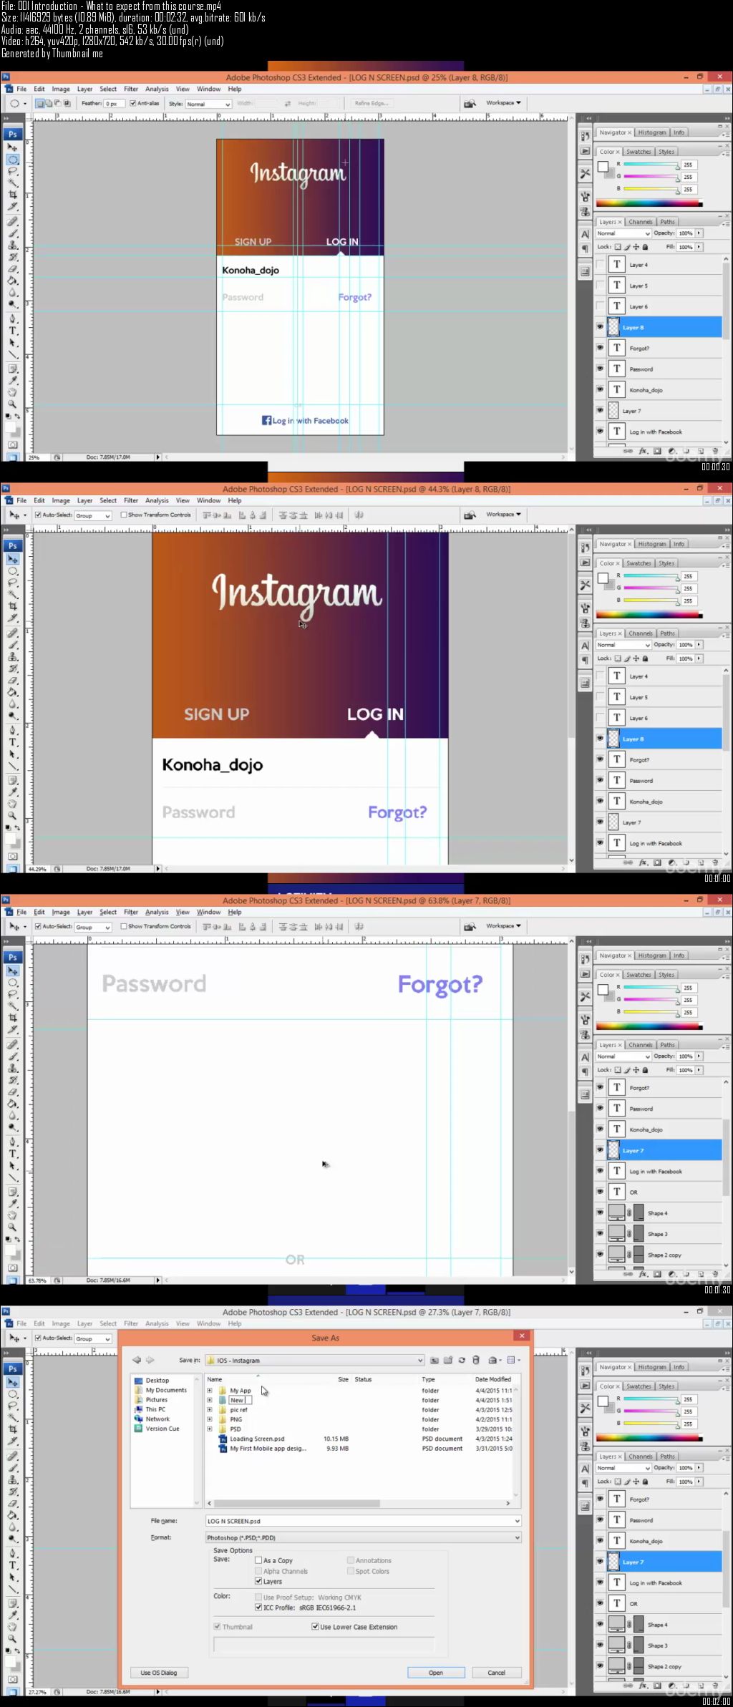This screenshot has height=1707, width=733.
Task: Open Format dropdown in Save As dialog
Action: point(363,1537)
